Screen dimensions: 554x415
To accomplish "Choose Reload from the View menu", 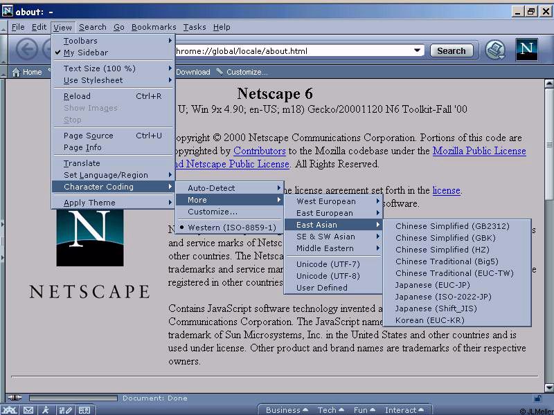I will [113, 96].
